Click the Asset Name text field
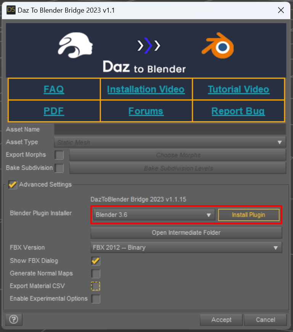This screenshot has height=332, width=293. 170,130
